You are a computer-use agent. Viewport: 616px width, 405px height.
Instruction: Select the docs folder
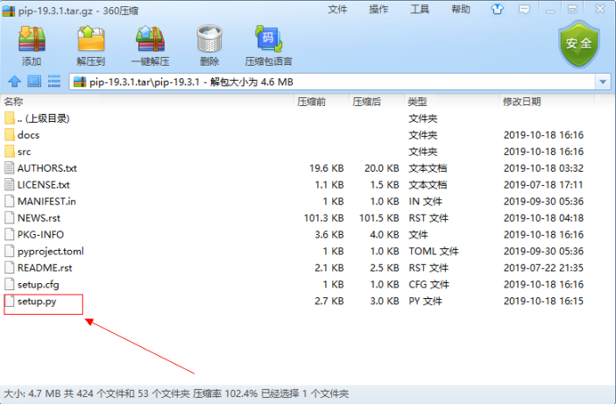point(299,135)
